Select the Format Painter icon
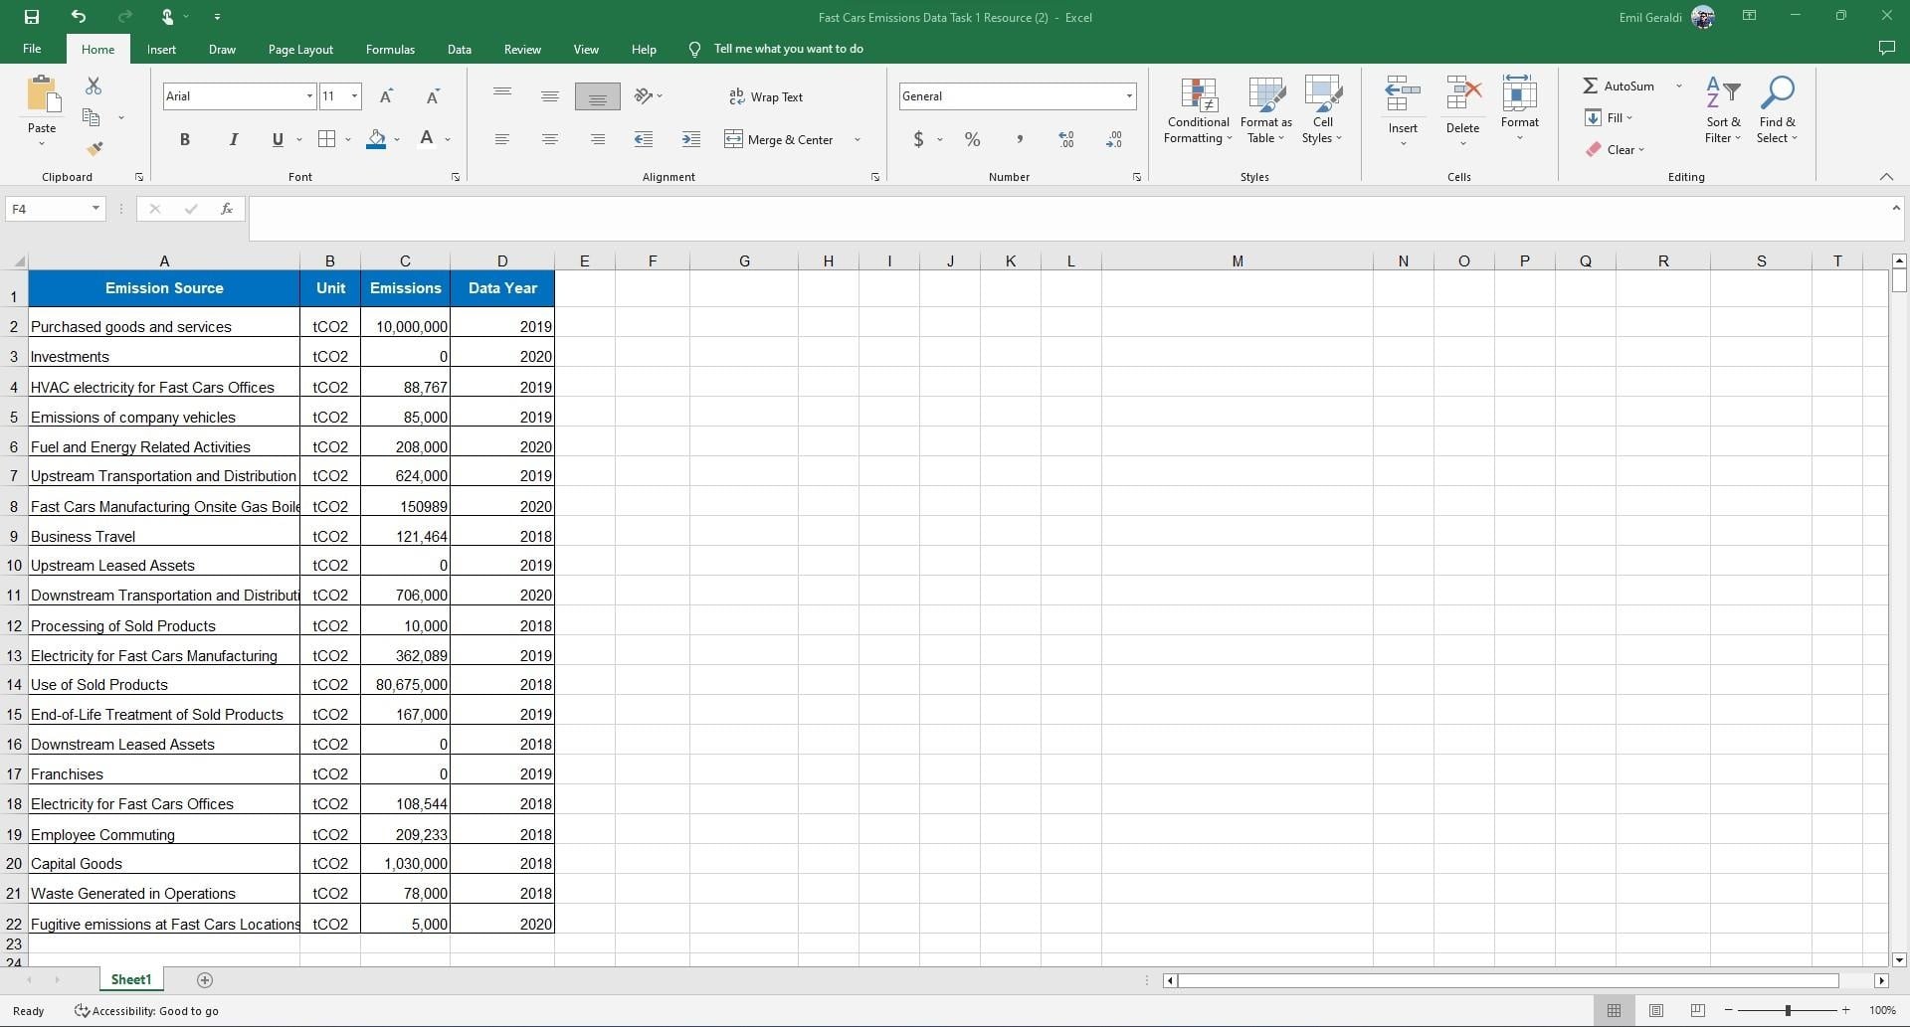Viewport: 1910px width, 1027px height. (x=95, y=147)
